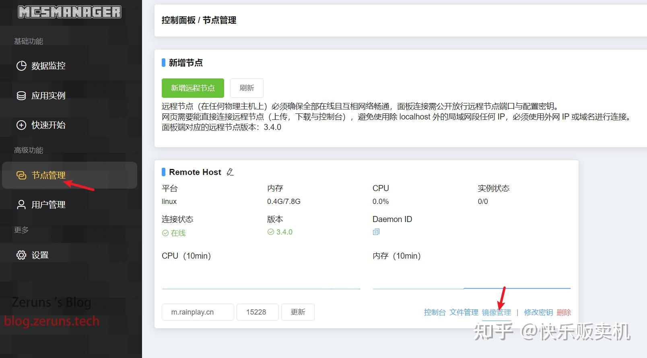Click the 0.0% CPU value

(381, 202)
